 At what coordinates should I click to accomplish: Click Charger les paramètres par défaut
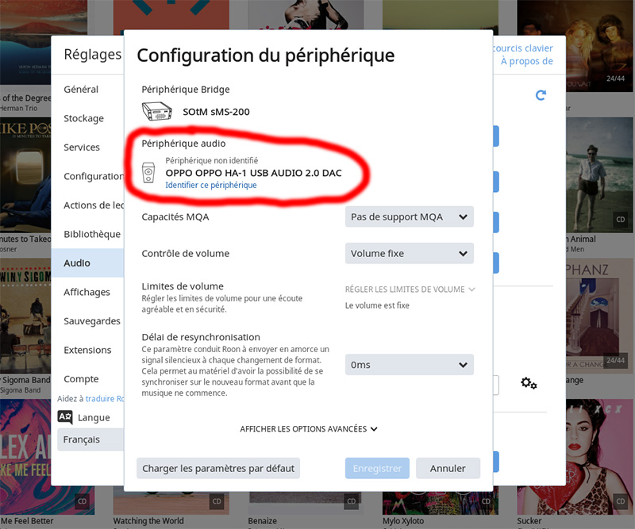click(218, 468)
